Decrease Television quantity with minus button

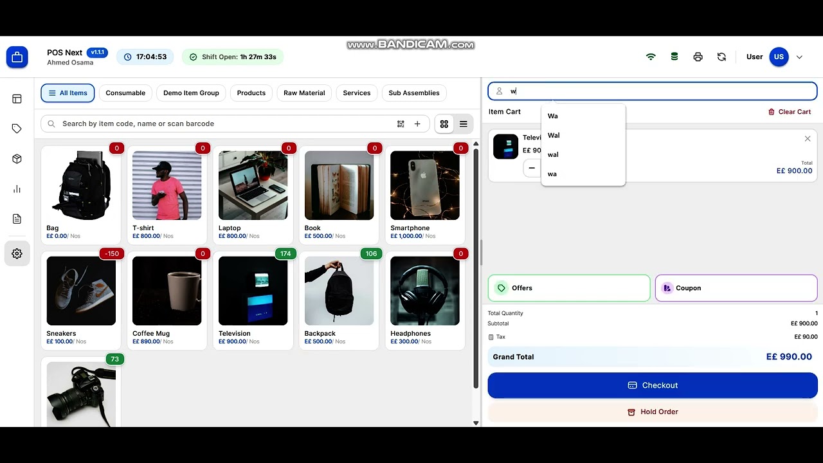click(532, 168)
